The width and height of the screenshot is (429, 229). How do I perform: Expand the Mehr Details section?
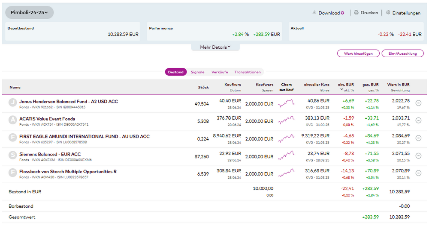click(215, 47)
